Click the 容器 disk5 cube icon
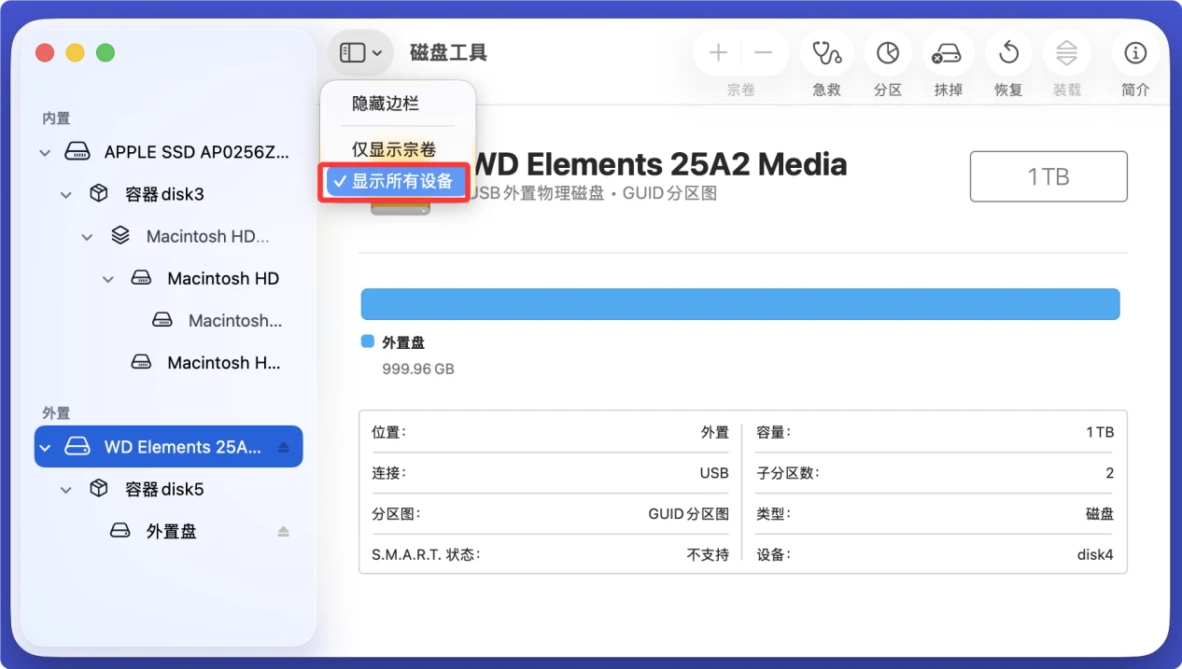The image size is (1182, 669). 98,488
